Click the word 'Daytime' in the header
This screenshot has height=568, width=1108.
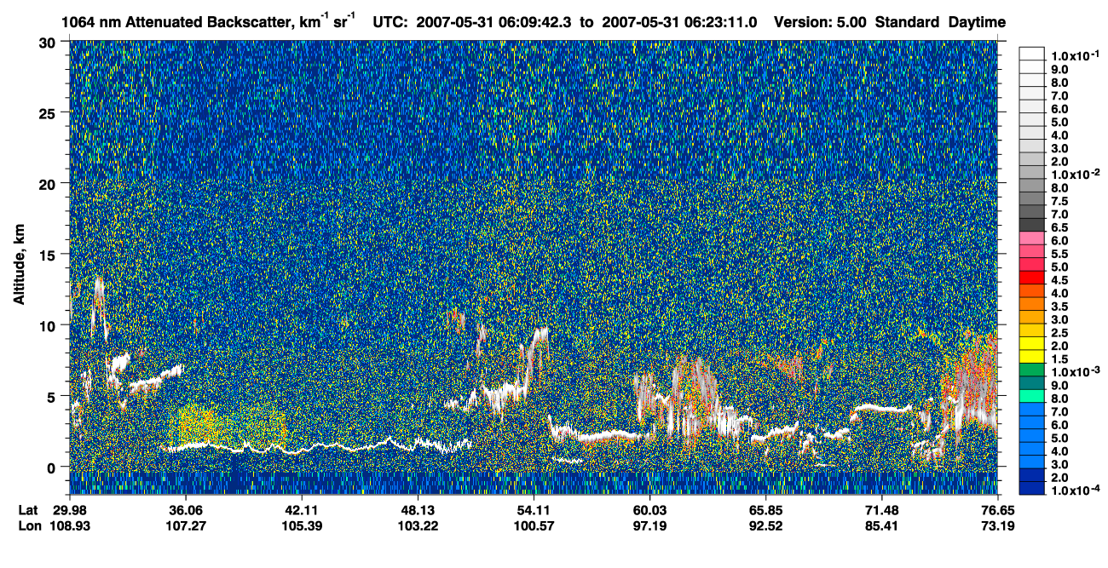(x=977, y=22)
